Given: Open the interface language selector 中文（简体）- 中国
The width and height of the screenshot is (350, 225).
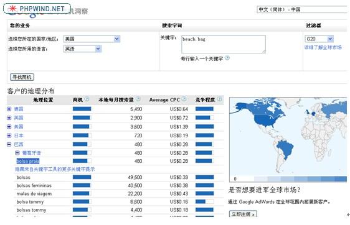Looking at the screenshot, I should tap(303, 9).
